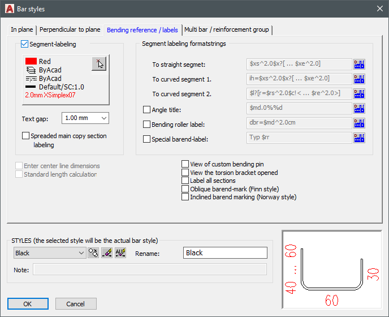
Task: Switch to Perpendicular to plane tab
Action: click(x=70, y=29)
